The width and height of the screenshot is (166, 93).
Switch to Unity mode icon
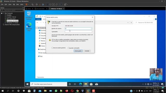tap(57, 4)
